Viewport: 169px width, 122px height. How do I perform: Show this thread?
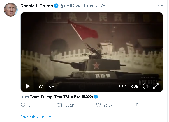[x=36, y=117]
